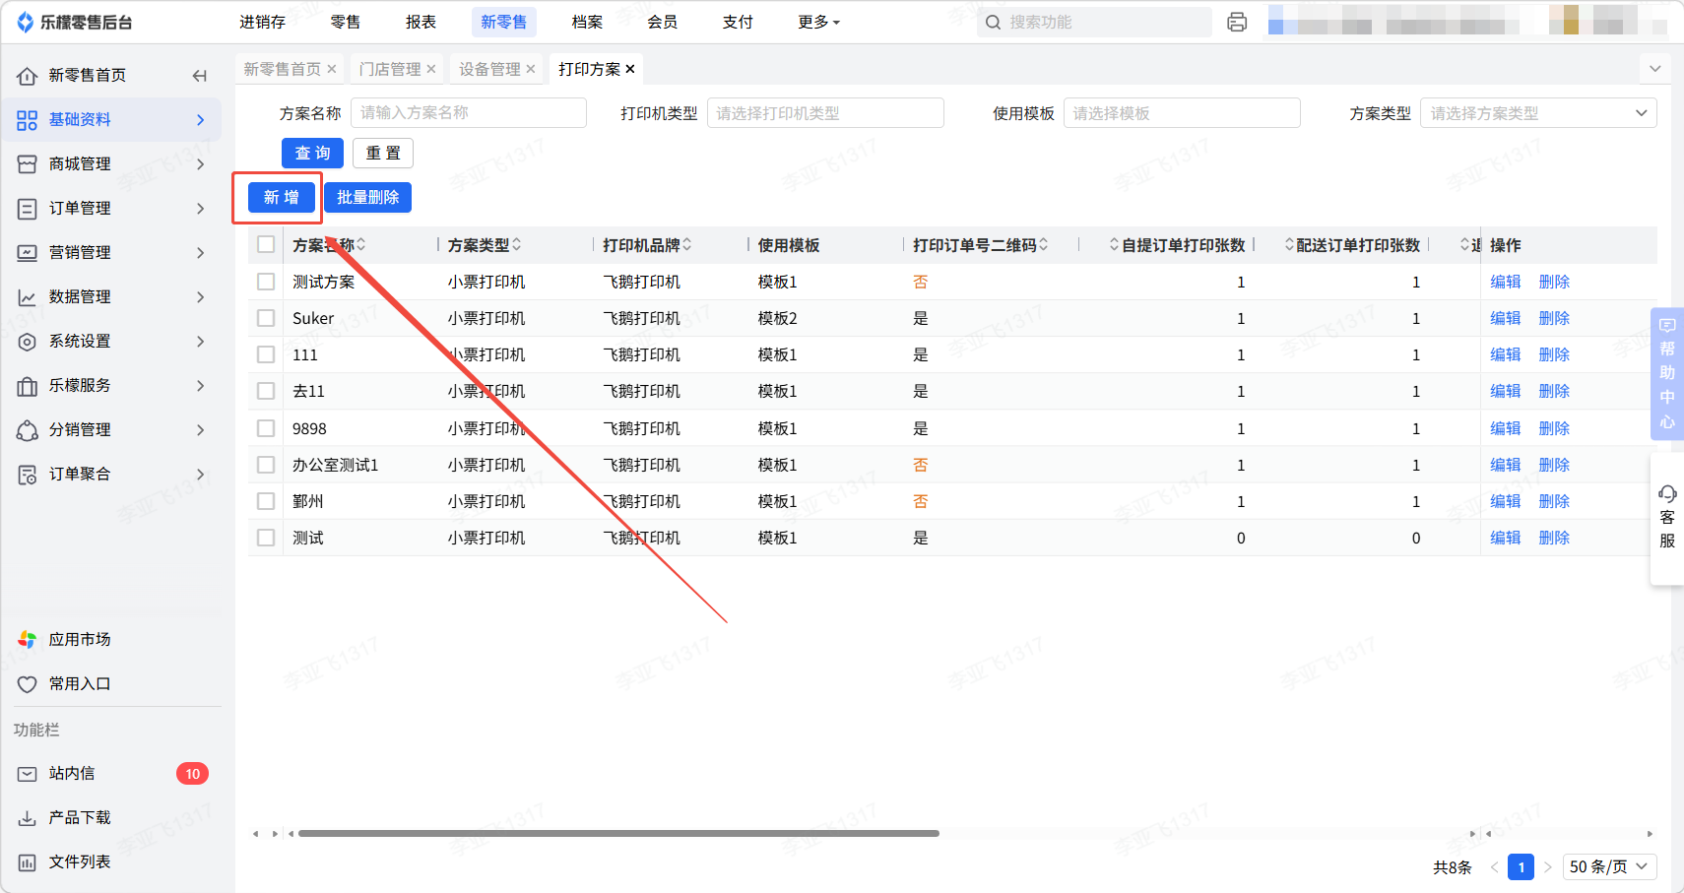The height and width of the screenshot is (893, 1684).
Task: Click the 查询 button
Action: click(312, 153)
